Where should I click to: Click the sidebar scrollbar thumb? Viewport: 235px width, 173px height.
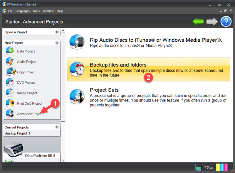tap(63, 77)
